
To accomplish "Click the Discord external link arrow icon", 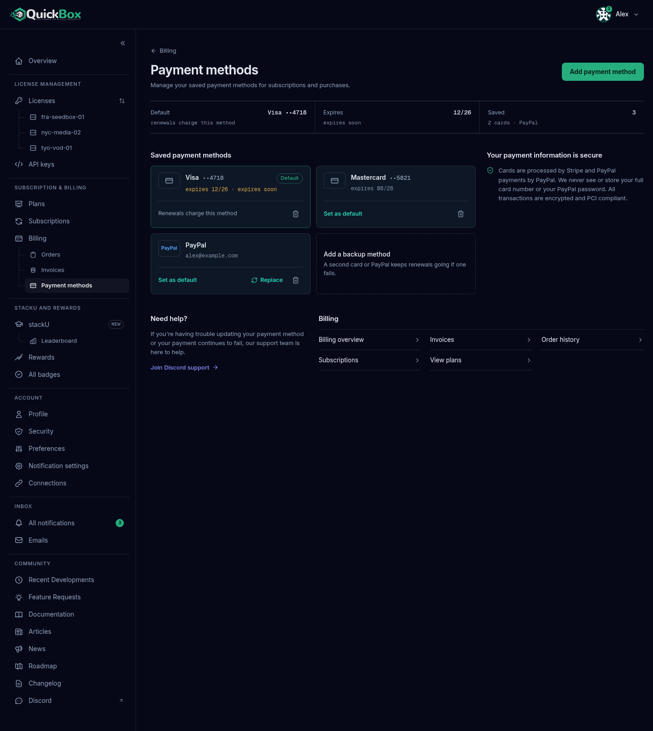I will [x=121, y=701].
